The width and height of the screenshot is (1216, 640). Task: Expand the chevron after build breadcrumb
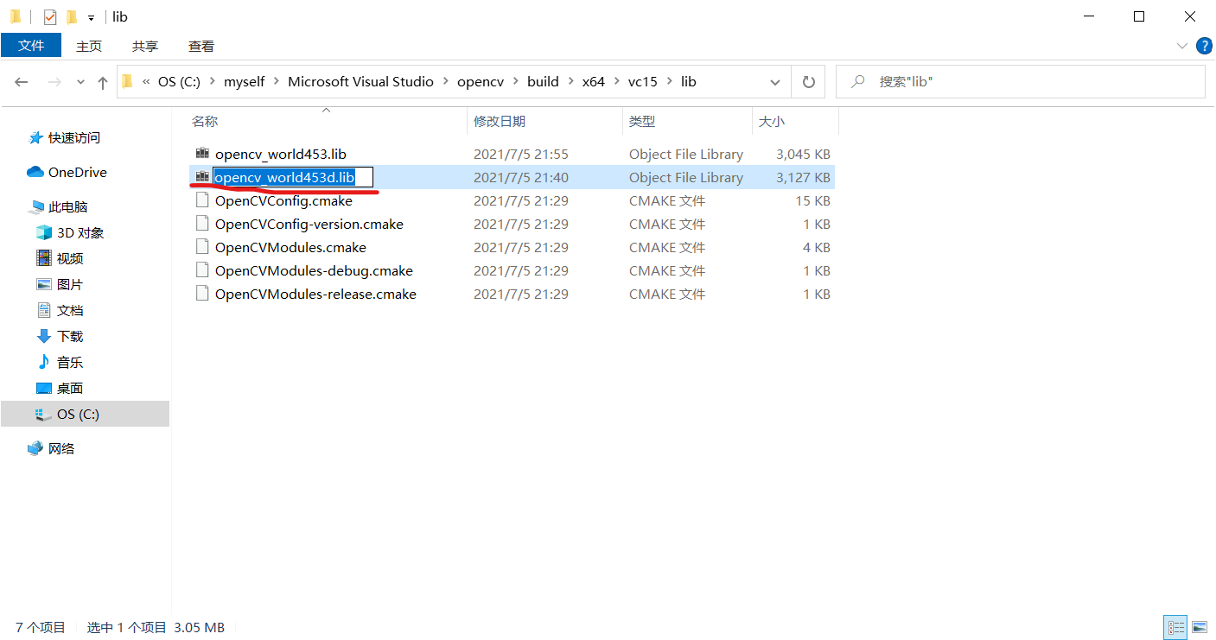[x=570, y=82]
